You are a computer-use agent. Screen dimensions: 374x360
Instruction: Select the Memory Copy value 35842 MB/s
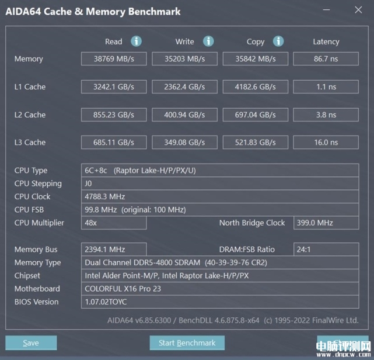click(x=256, y=59)
